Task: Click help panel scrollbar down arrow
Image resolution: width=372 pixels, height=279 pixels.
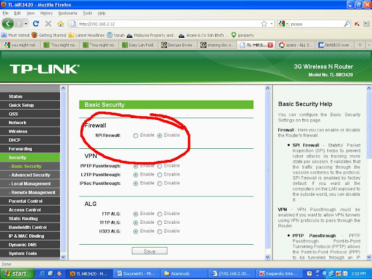Action: [x=369, y=257]
